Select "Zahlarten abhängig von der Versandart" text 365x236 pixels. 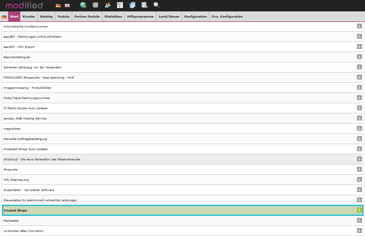(x=32, y=67)
